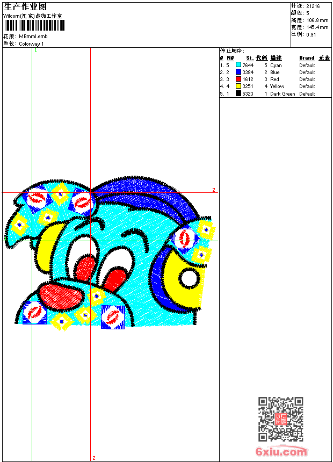This screenshot has width=333, height=462.
Task: Click the QR code at the bottom right
Action: (x=281, y=419)
